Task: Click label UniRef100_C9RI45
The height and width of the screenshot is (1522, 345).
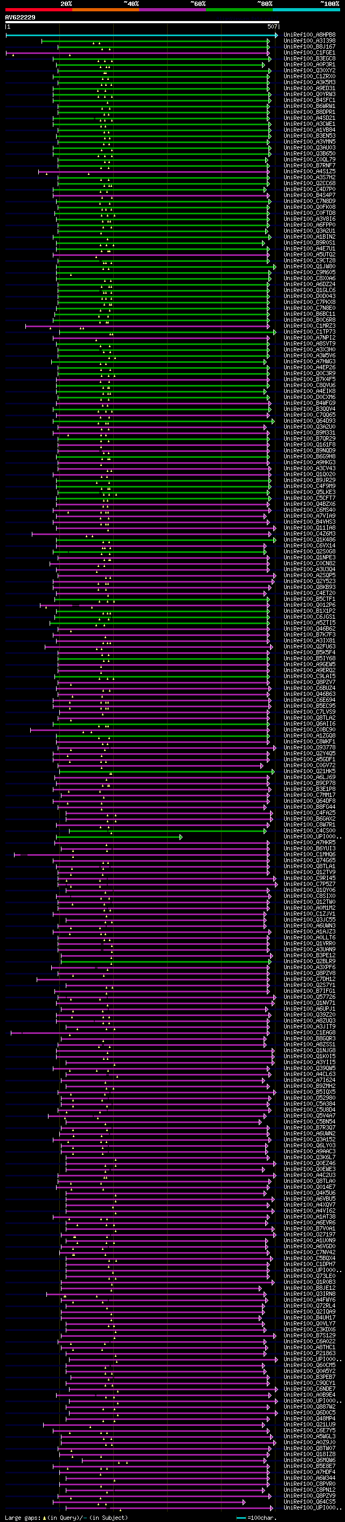Action: click(309, 878)
